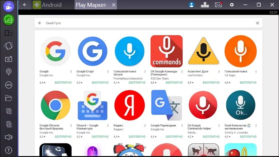
Task: Click the Gboard – Google Клавиатура title
Action: pyautogui.click(x=88, y=127)
